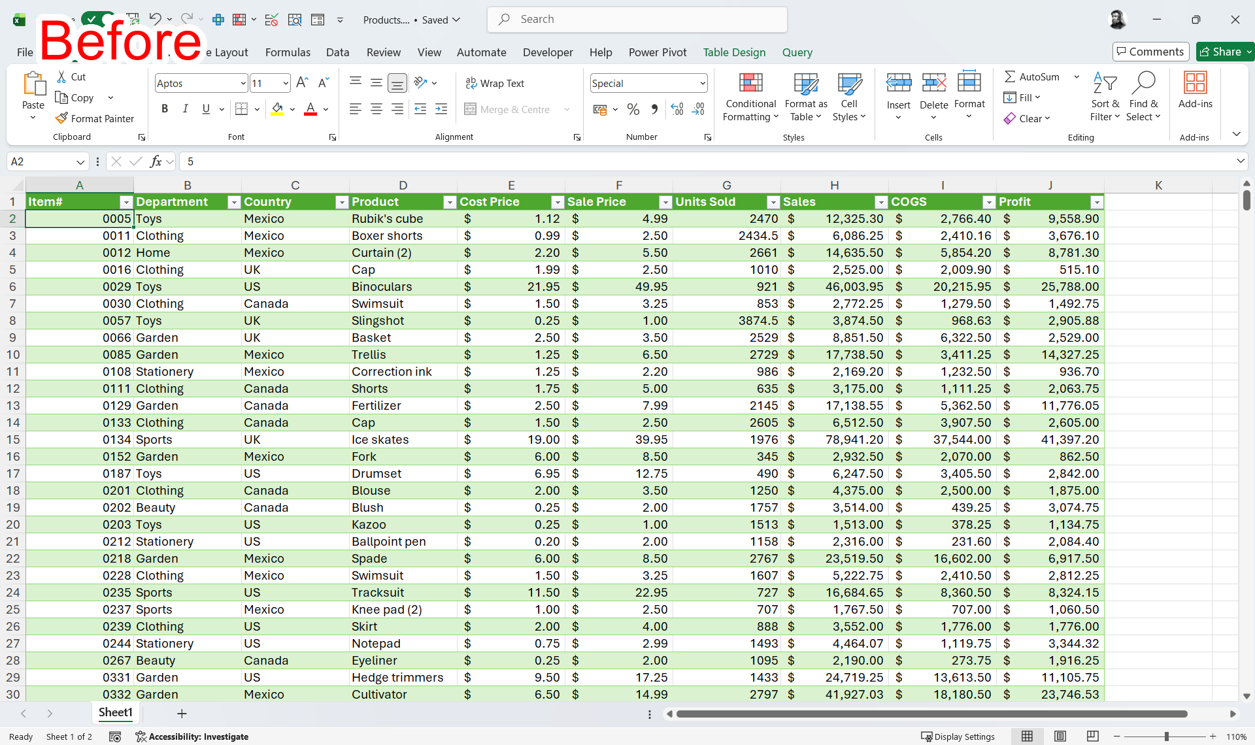Screen dimensions: 1255x745
Task: Open the Special number format dropdown
Action: (703, 83)
